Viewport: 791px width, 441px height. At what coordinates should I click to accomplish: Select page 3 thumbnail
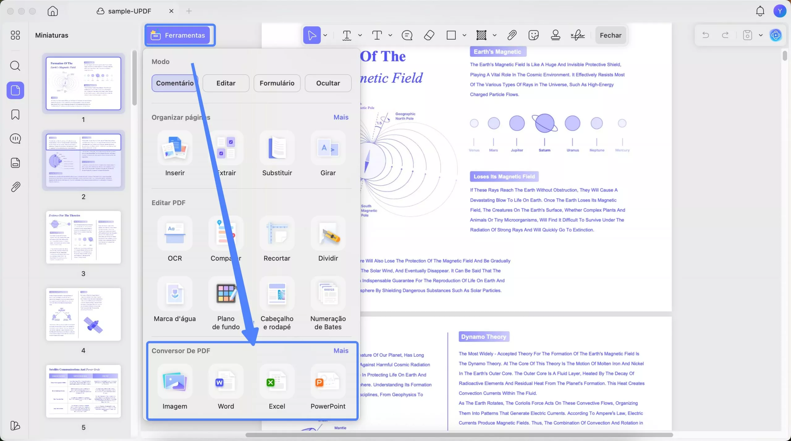coord(83,237)
